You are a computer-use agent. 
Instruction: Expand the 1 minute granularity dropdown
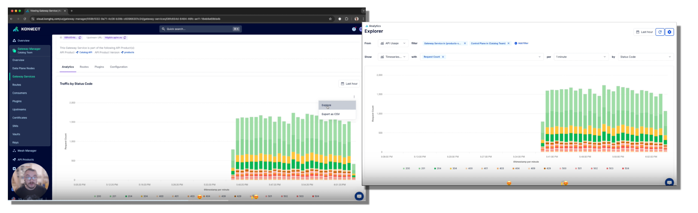581,57
